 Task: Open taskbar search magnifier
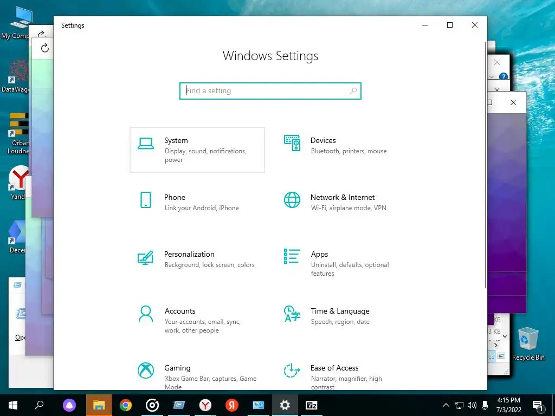point(39,405)
